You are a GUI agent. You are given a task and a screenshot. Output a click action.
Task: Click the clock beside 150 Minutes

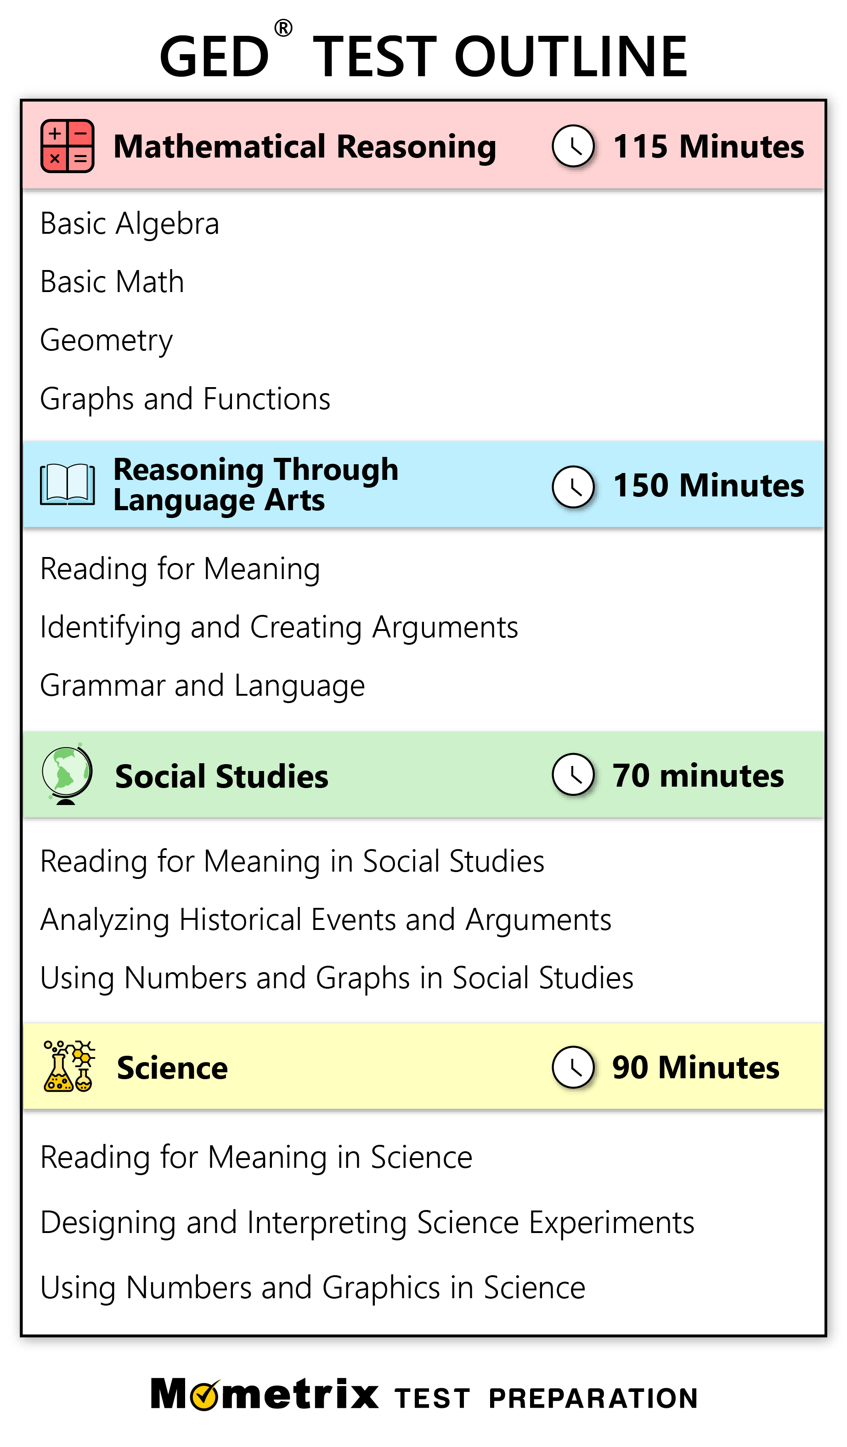pos(573,486)
